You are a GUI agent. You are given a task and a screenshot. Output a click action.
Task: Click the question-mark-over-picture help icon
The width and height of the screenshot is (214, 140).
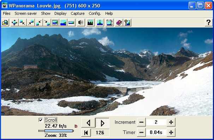coord(127,23)
